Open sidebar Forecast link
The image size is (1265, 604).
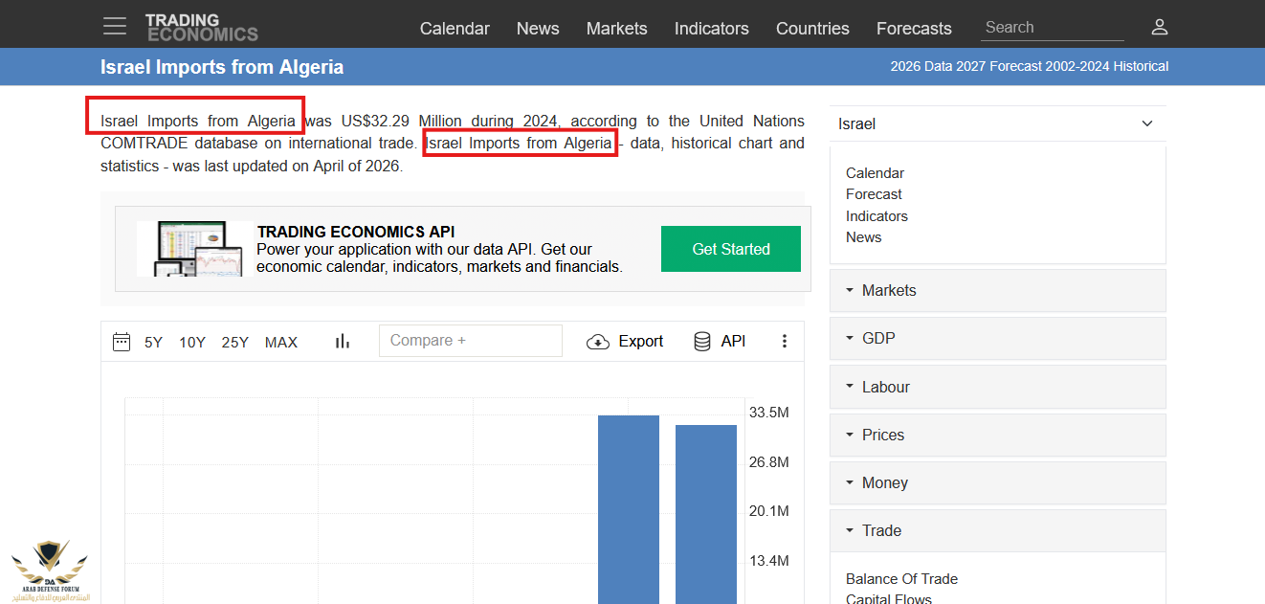tap(874, 194)
